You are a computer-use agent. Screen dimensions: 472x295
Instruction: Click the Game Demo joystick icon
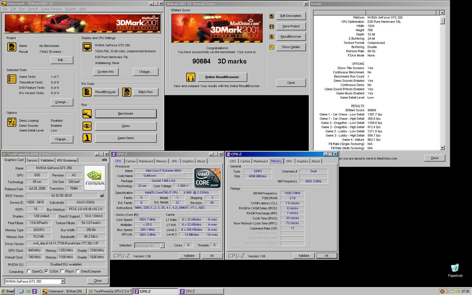pos(87,138)
